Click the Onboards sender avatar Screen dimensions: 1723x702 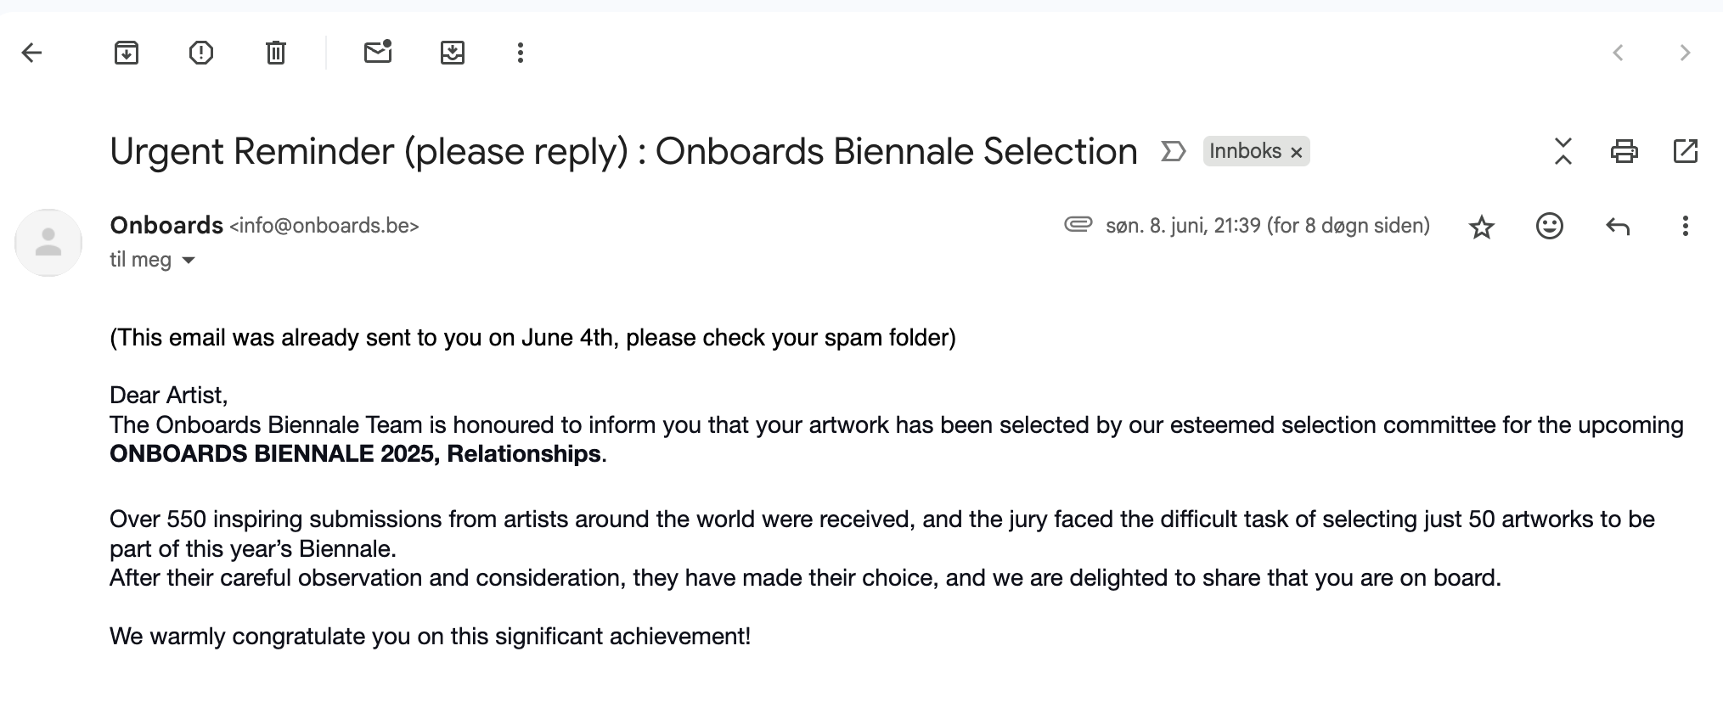48,243
